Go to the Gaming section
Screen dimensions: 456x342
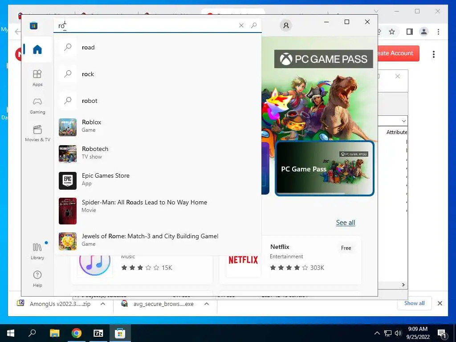(x=37, y=106)
